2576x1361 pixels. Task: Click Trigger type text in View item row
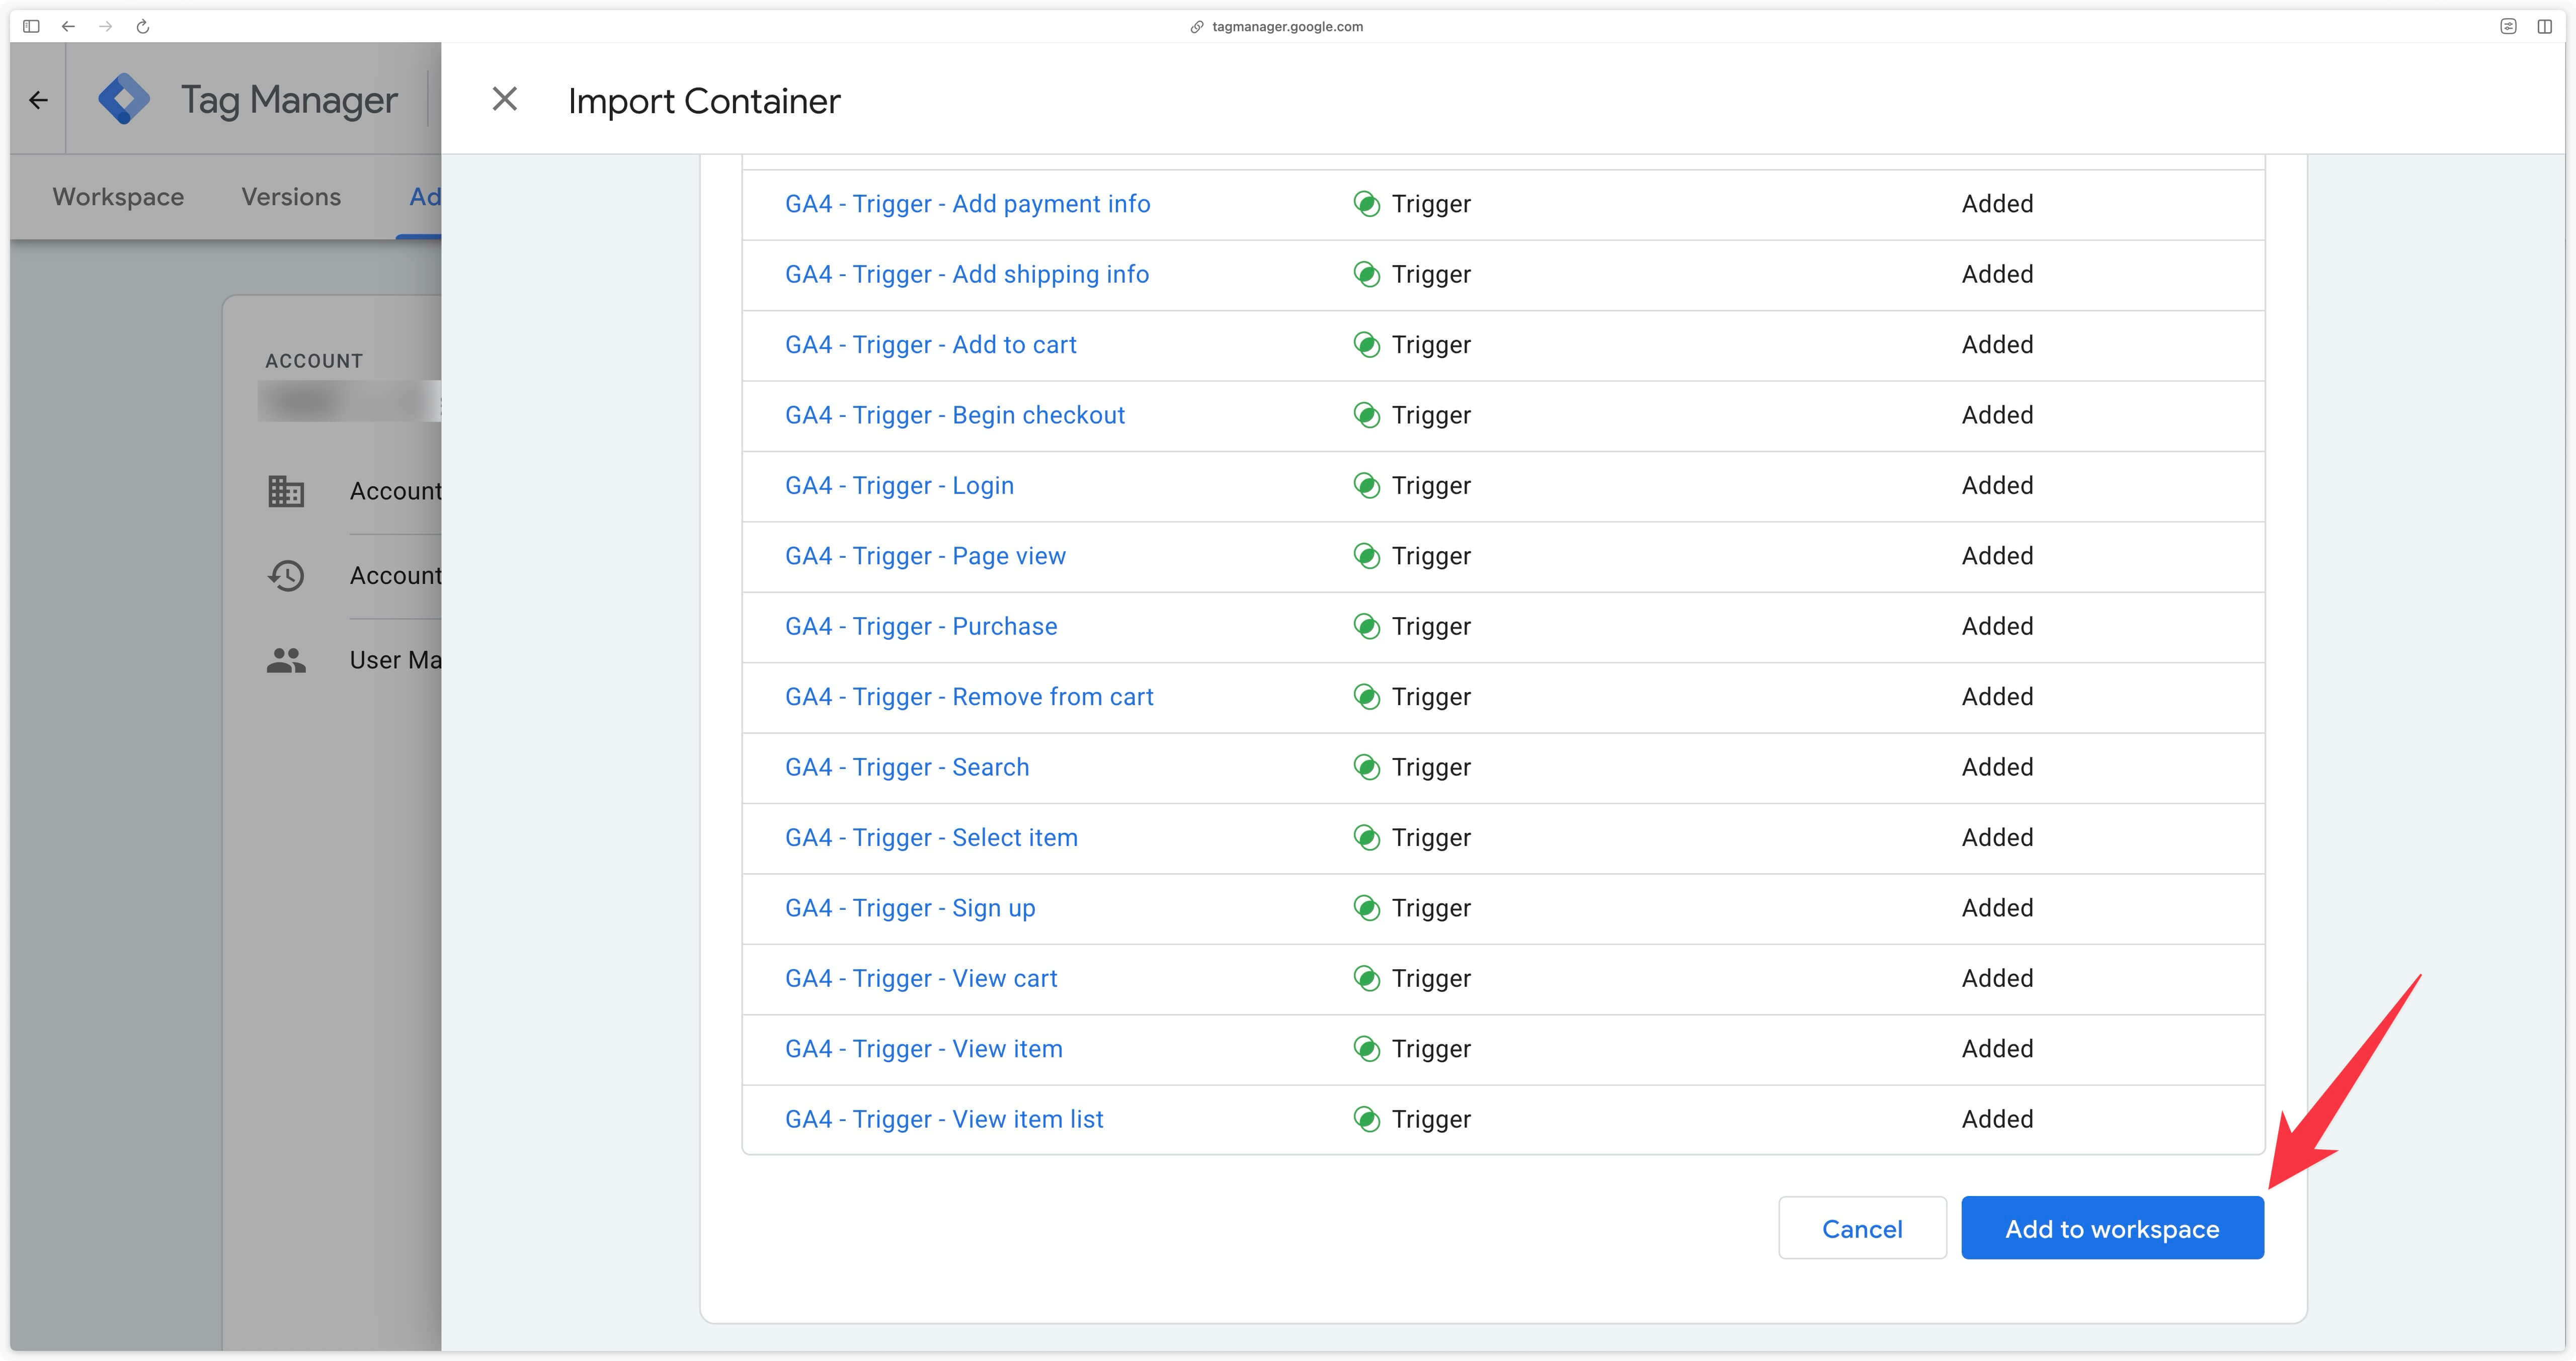[x=1431, y=1050]
